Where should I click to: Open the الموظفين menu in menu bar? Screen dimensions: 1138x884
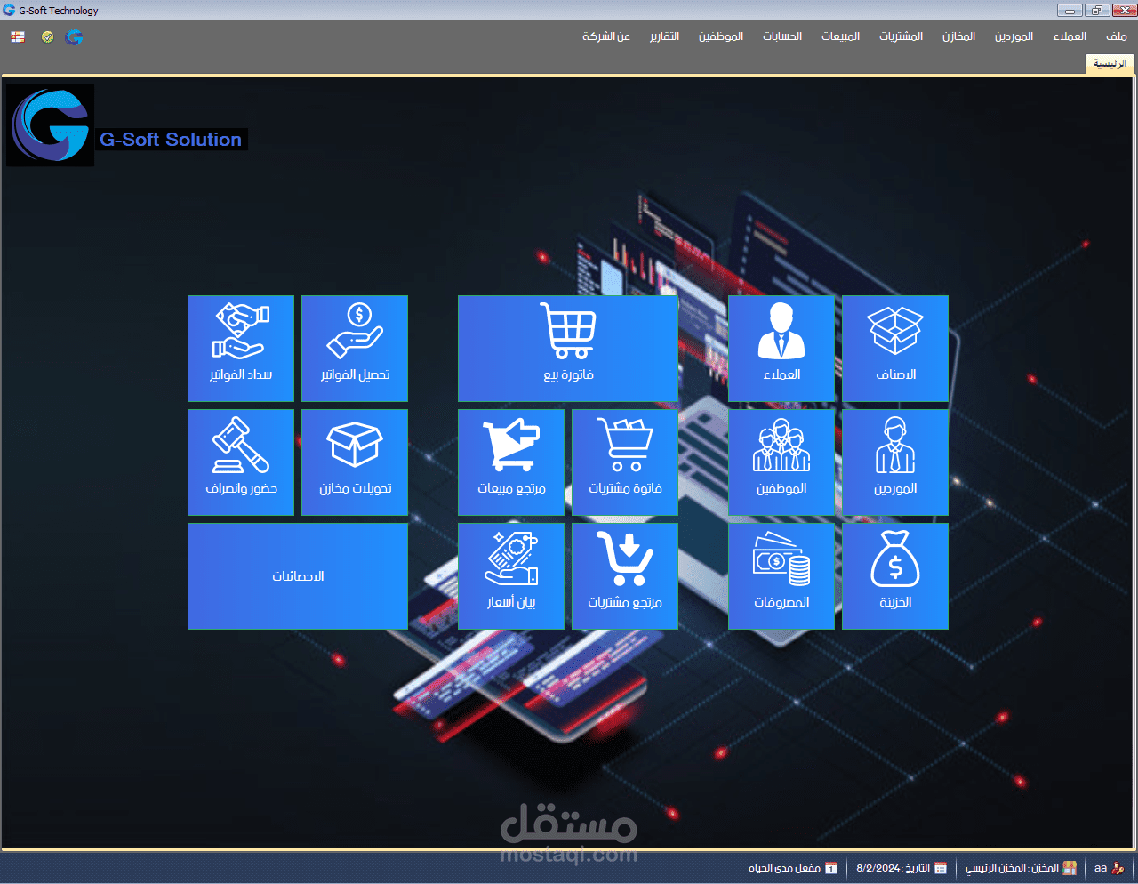click(720, 36)
